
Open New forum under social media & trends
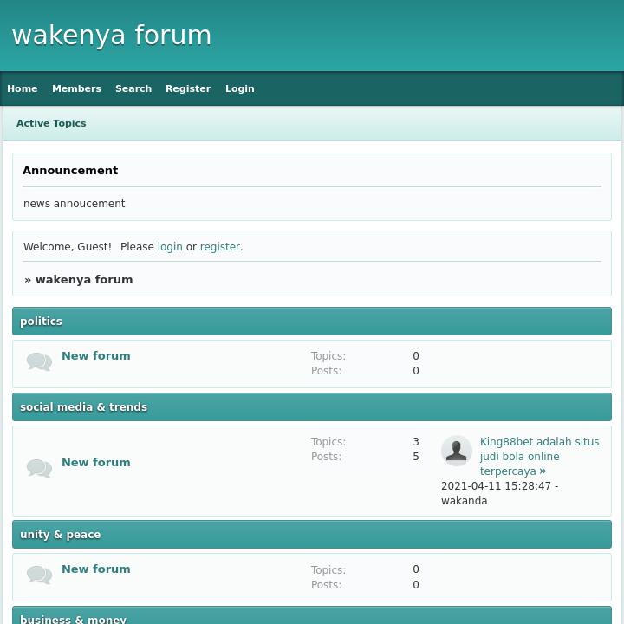point(96,463)
